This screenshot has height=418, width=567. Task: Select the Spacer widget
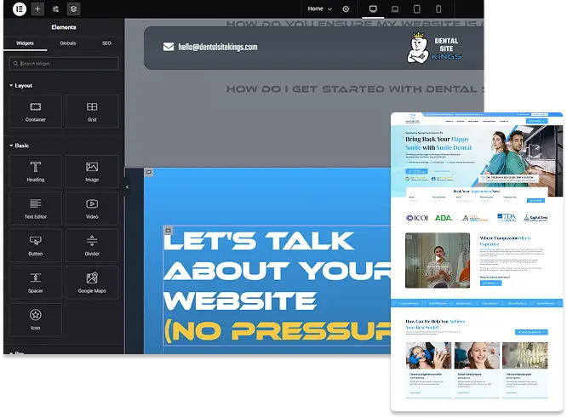point(36,283)
